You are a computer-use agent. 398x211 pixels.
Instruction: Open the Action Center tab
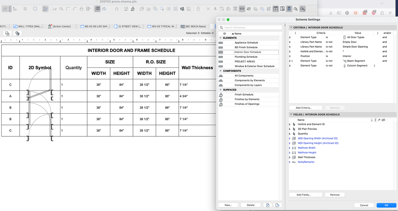click(59, 26)
